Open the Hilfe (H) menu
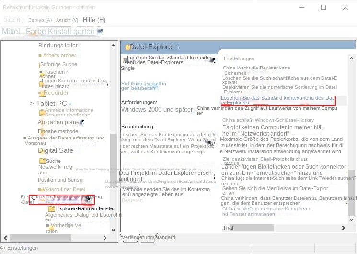 click(94, 20)
